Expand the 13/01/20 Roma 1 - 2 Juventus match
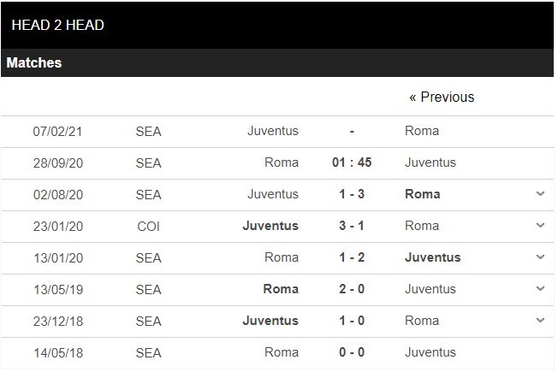The width and height of the screenshot is (558, 372). 540,257
